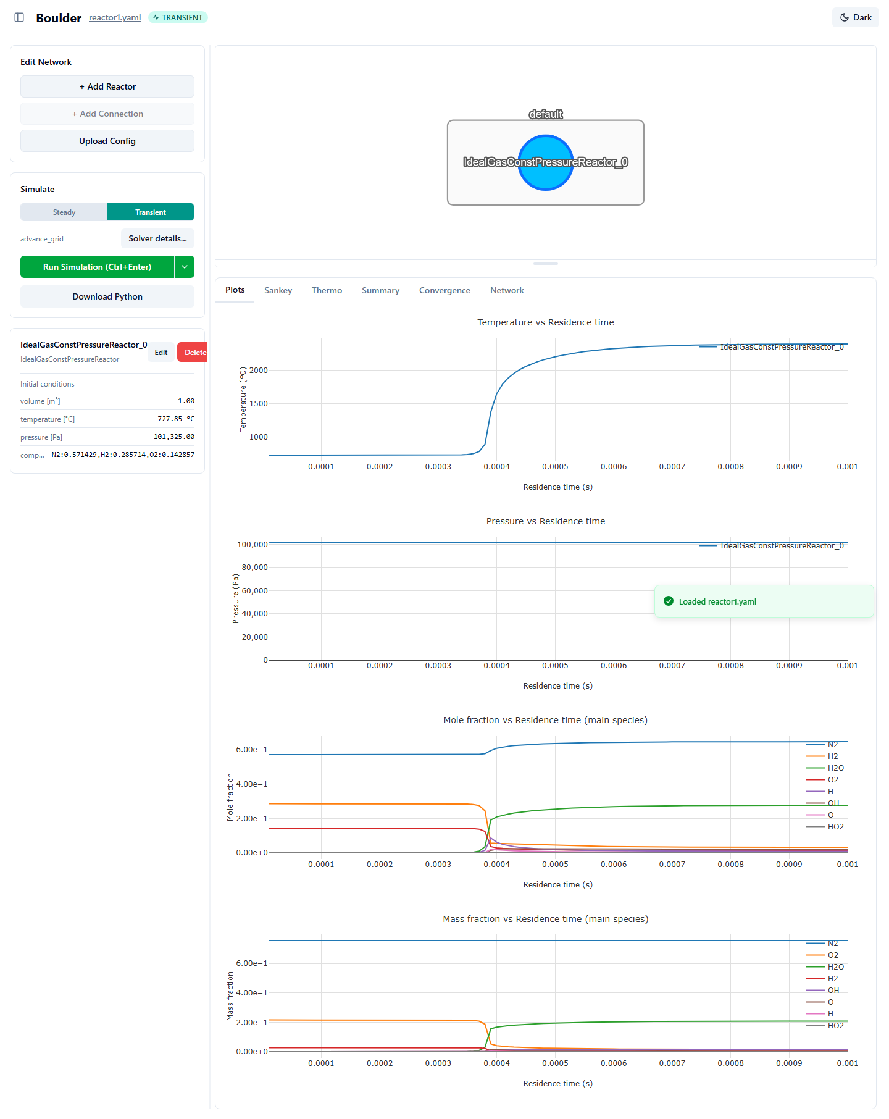
Task: Toggle N2 legend line in mole fraction plot
Action: 815,745
